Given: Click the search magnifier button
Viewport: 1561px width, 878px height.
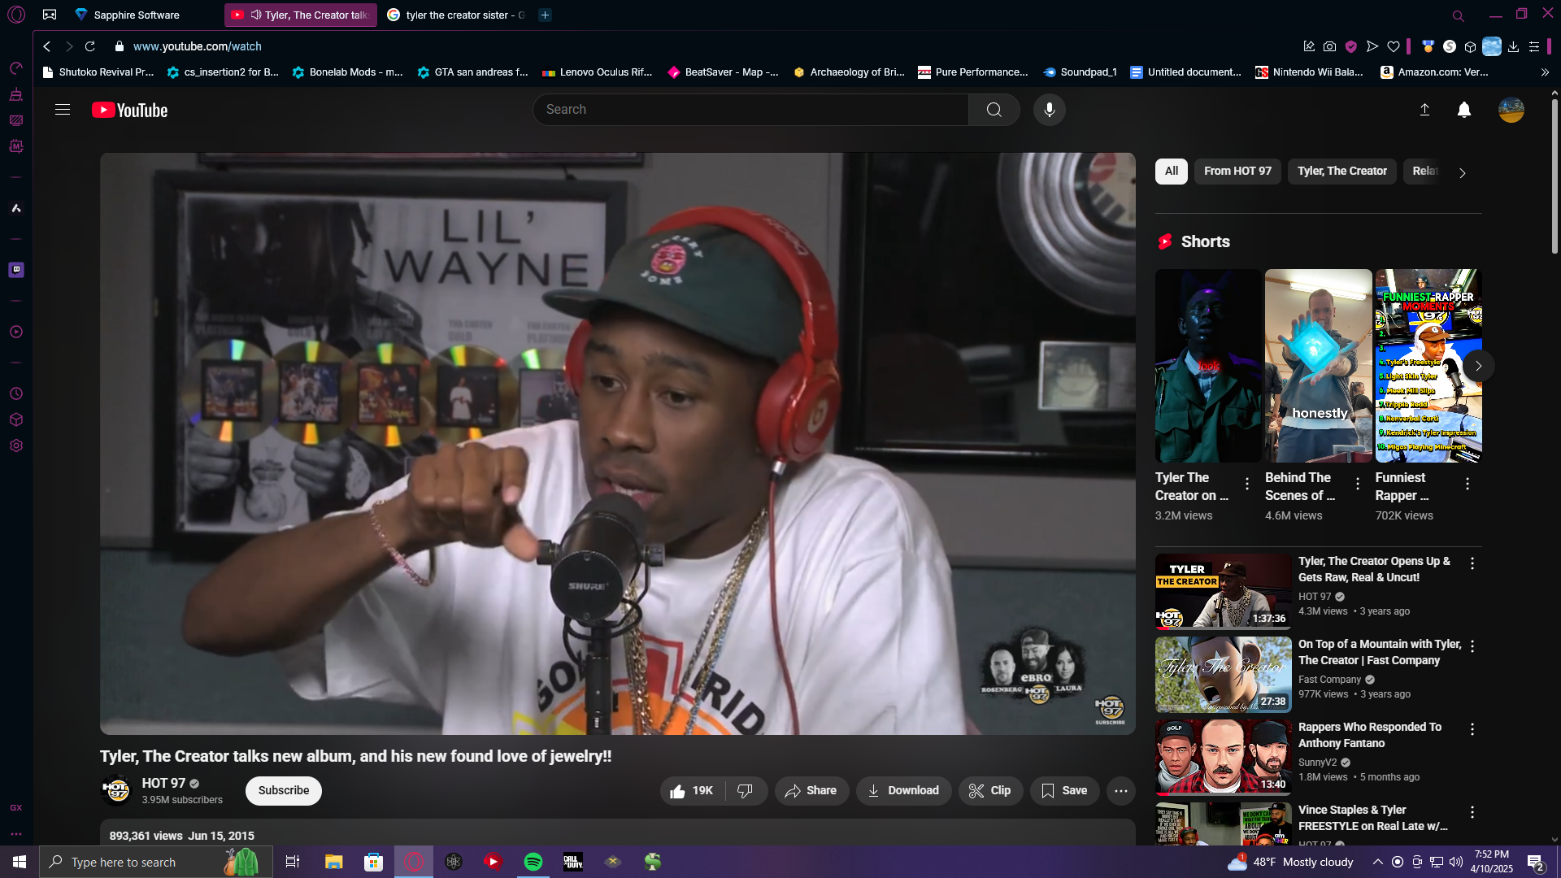Looking at the screenshot, I should [x=994, y=110].
